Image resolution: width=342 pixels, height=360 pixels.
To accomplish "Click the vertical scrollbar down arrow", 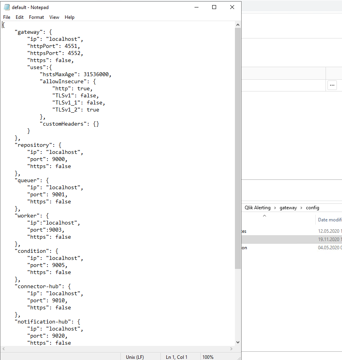I will click(238, 342).
